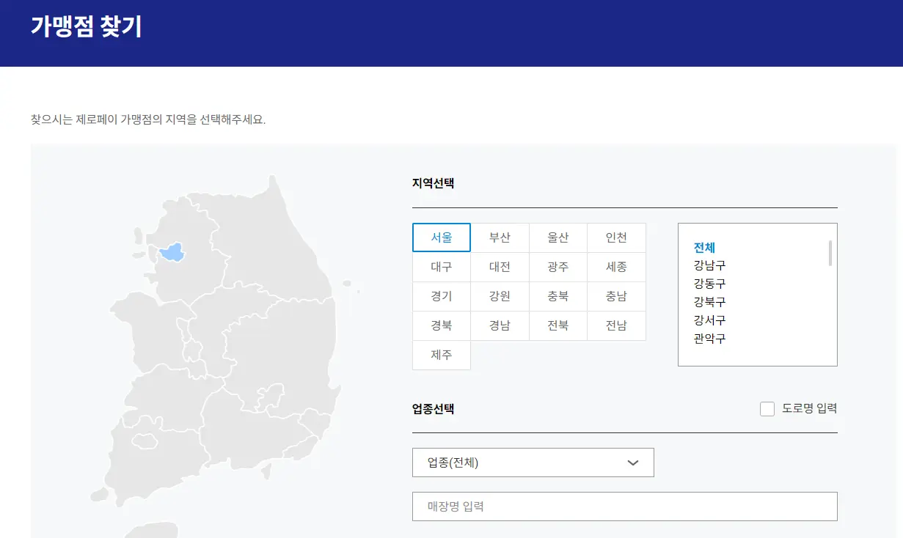Pick 관악구 in the district list

tap(709, 339)
